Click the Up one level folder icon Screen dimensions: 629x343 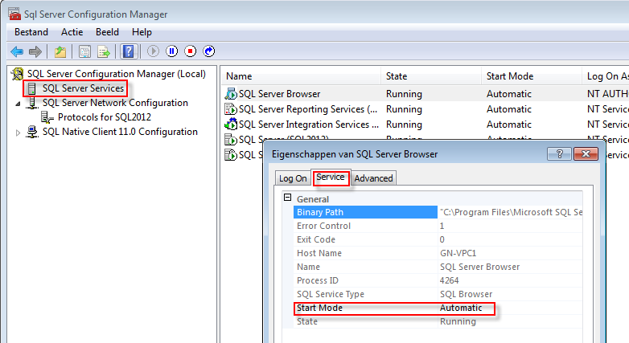60,51
